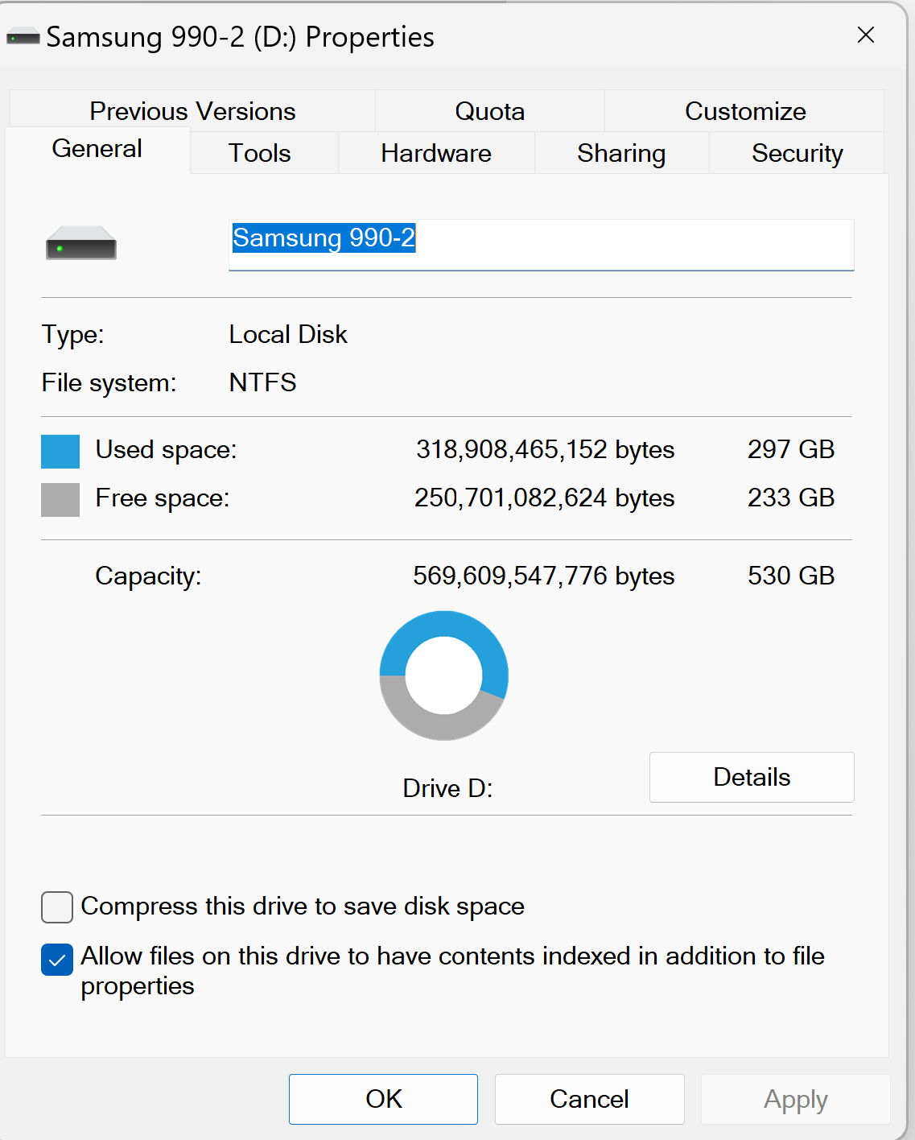Open the Hardware tab
Screen dimensions: 915x1140
point(436,153)
